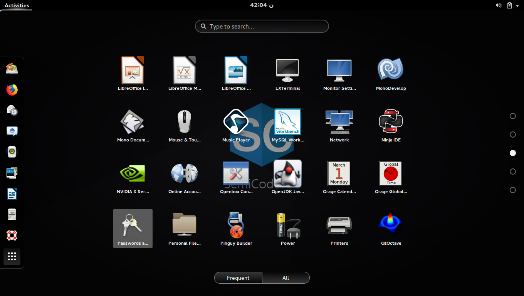Open Power settings app
The height and width of the screenshot is (296, 524).
[288, 228]
